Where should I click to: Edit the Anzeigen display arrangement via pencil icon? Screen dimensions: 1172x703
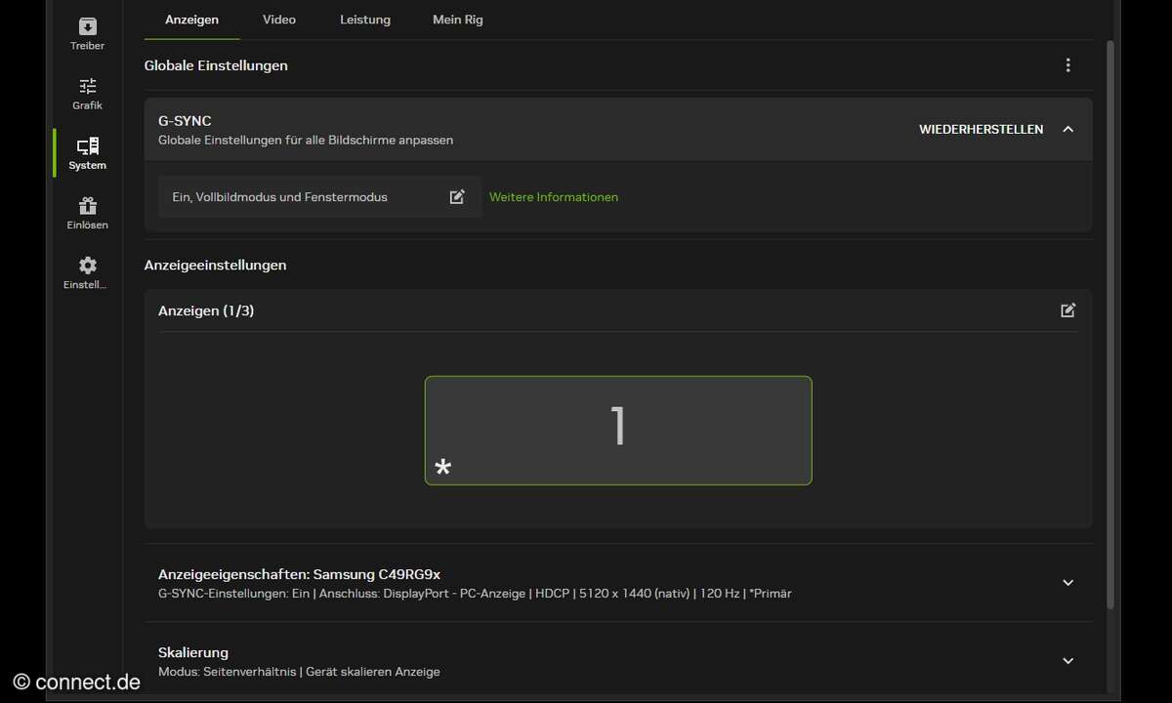pos(1067,310)
